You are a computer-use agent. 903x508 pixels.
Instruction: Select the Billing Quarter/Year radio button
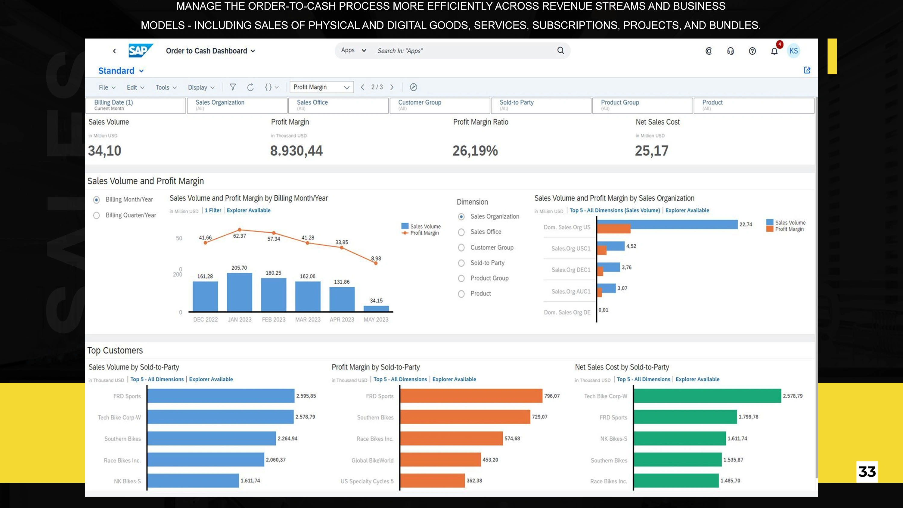pyautogui.click(x=96, y=215)
